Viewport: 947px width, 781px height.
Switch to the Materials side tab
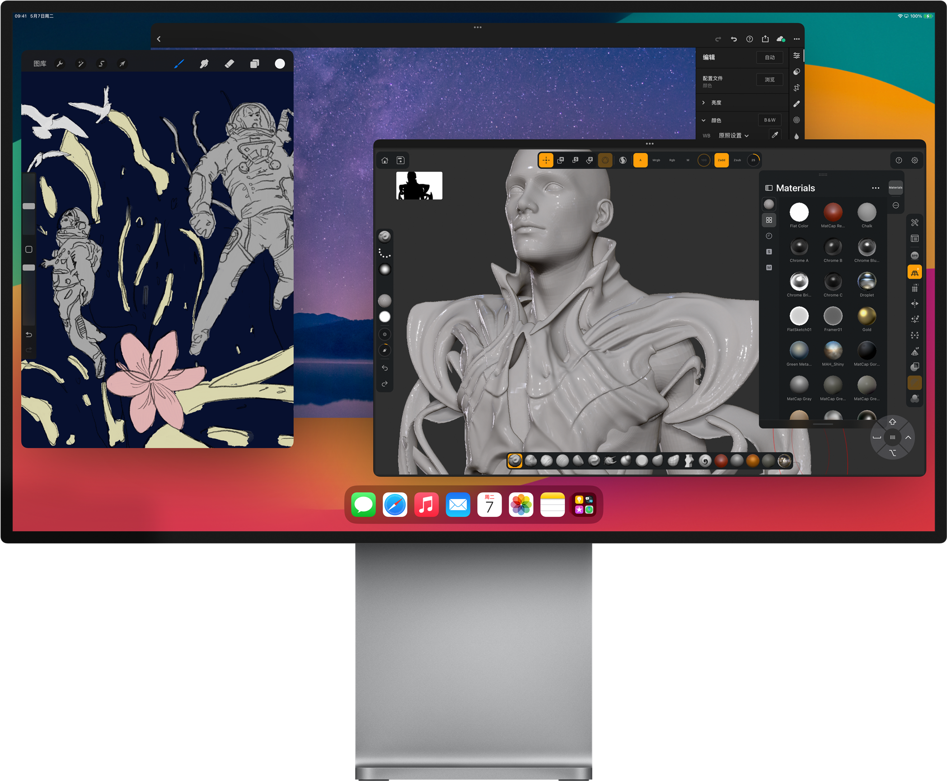895,187
